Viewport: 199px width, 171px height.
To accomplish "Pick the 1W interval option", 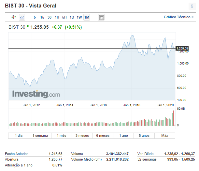I will (x=79, y=17).
